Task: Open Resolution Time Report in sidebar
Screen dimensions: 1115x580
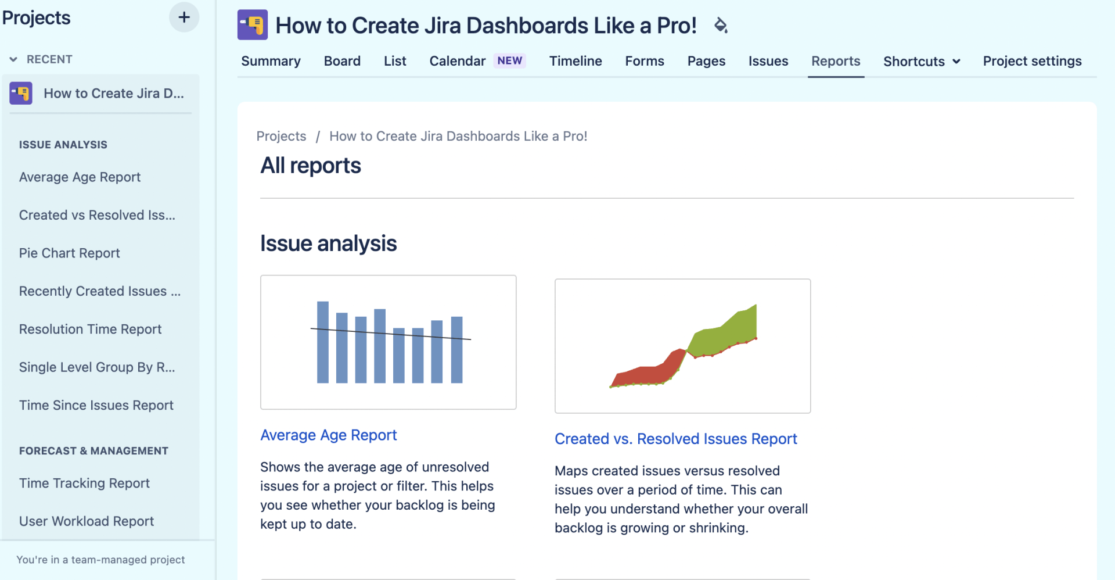Action: [90, 330]
